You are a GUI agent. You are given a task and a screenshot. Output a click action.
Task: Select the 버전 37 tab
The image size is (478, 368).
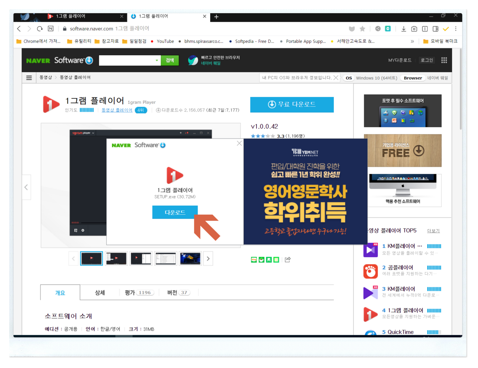point(179,293)
